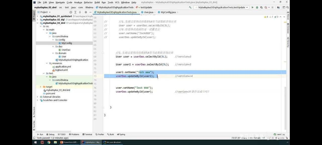
Task: Switch to tbl_user database app in taskbar
Action: tap(113, 142)
